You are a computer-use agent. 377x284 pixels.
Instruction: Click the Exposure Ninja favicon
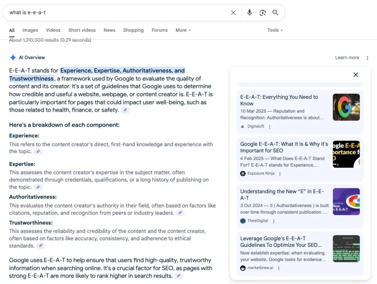point(243,174)
